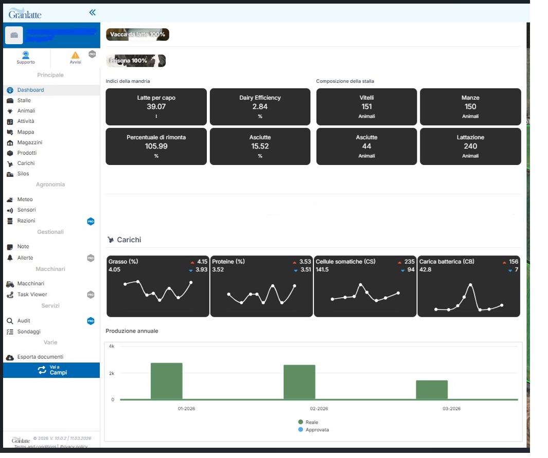Toggle the Reale series in chart legend
This screenshot has height=458, width=548.
[x=300, y=423]
